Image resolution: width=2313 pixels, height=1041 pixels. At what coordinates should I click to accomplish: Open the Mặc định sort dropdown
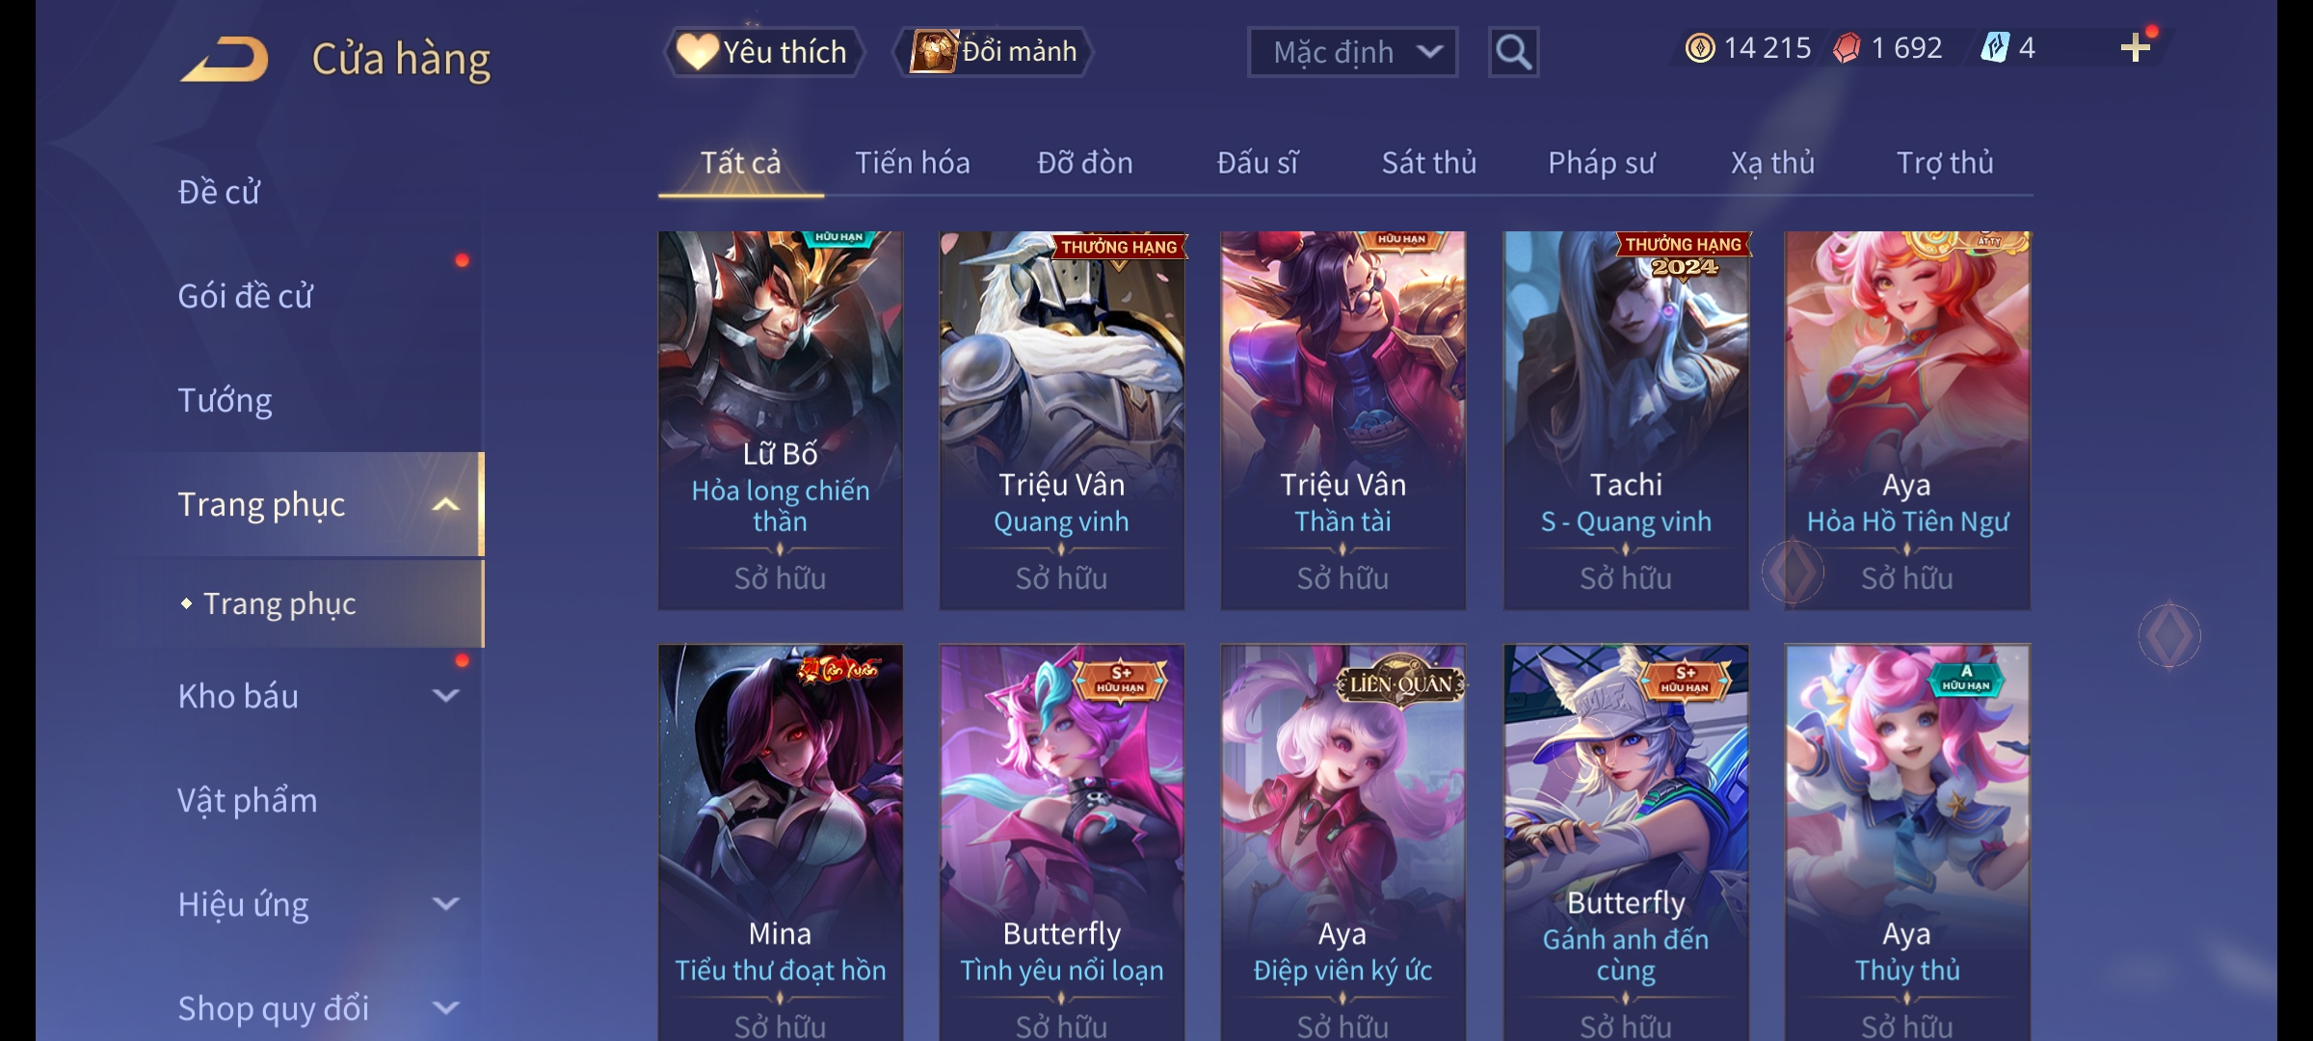pos(1352,52)
